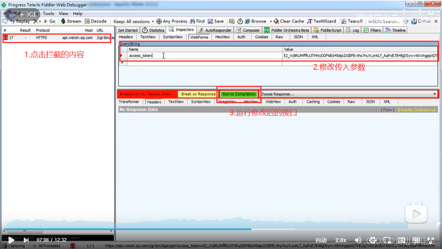Click the Browse toolbar button

point(256,21)
